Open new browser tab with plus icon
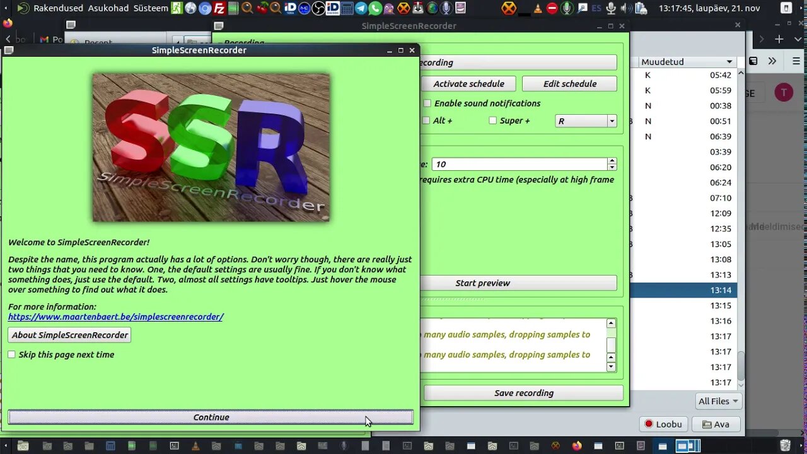Viewport: 807px width, 454px height. point(779,39)
